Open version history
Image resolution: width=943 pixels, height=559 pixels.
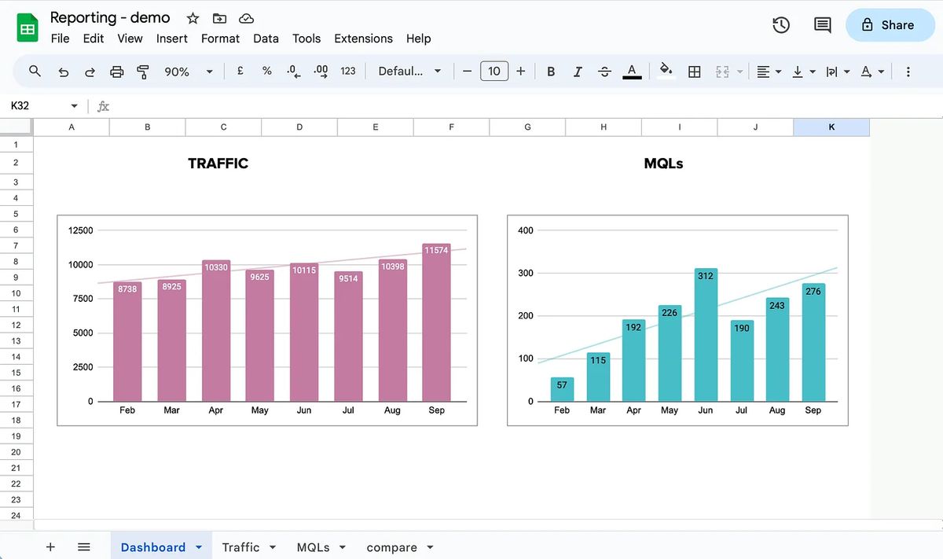click(780, 24)
